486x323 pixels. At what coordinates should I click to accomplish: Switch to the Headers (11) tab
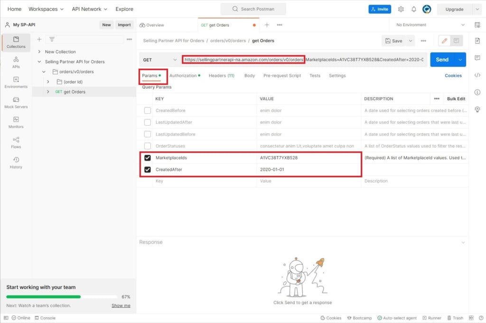click(222, 75)
